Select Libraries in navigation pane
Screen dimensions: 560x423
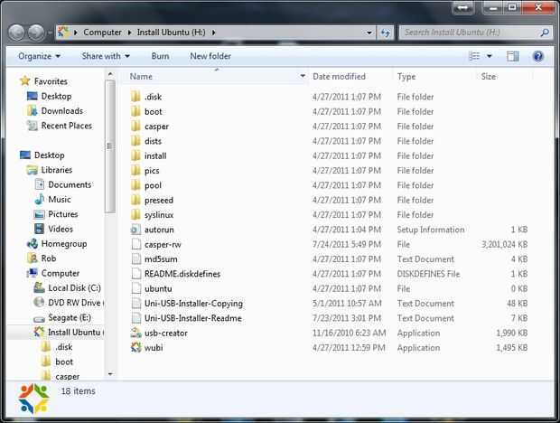point(50,170)
